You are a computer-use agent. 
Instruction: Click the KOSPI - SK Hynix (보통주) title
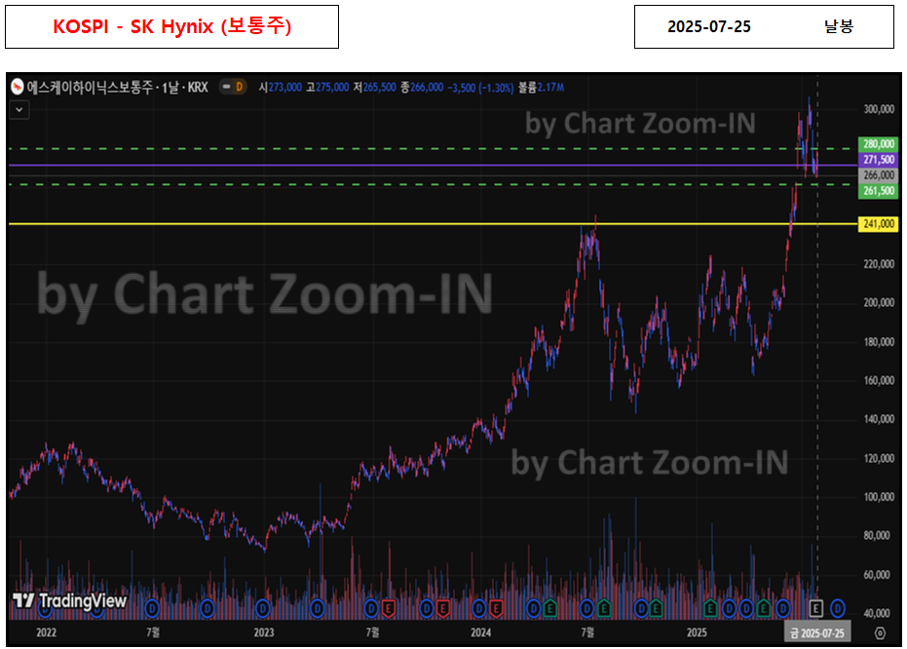tap(171, 26)
